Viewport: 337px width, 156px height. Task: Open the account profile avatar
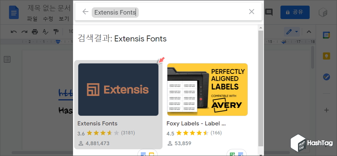pyautogui.click(x=323, y=12)
